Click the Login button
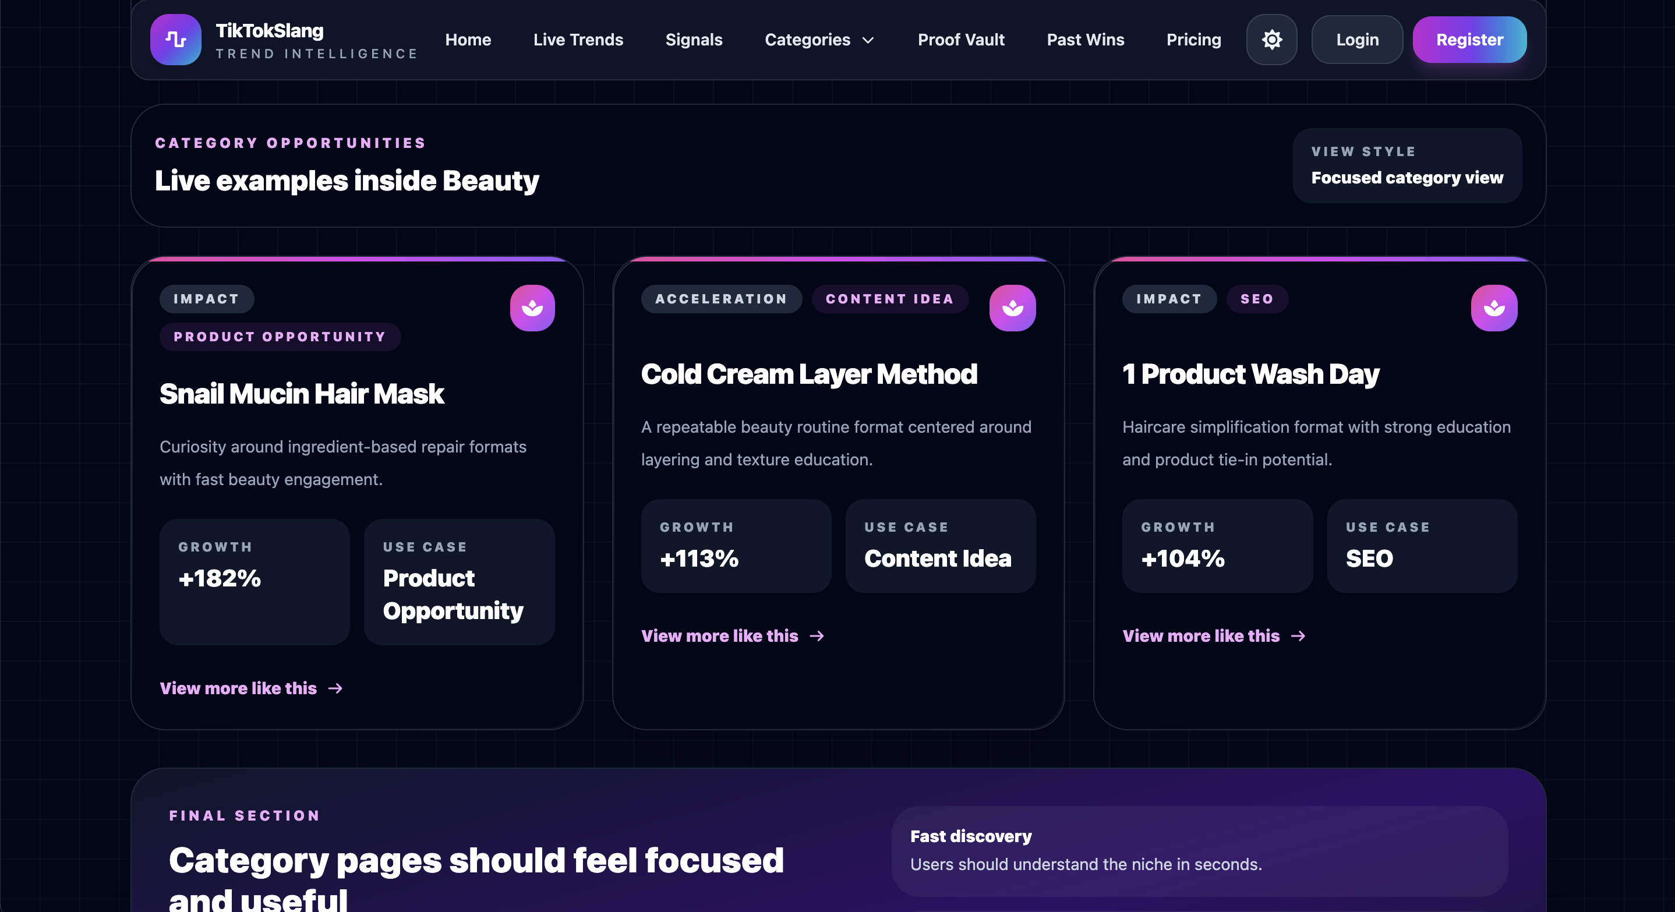The height and width of the screenshot is (912, 1675). (1356, 40)
